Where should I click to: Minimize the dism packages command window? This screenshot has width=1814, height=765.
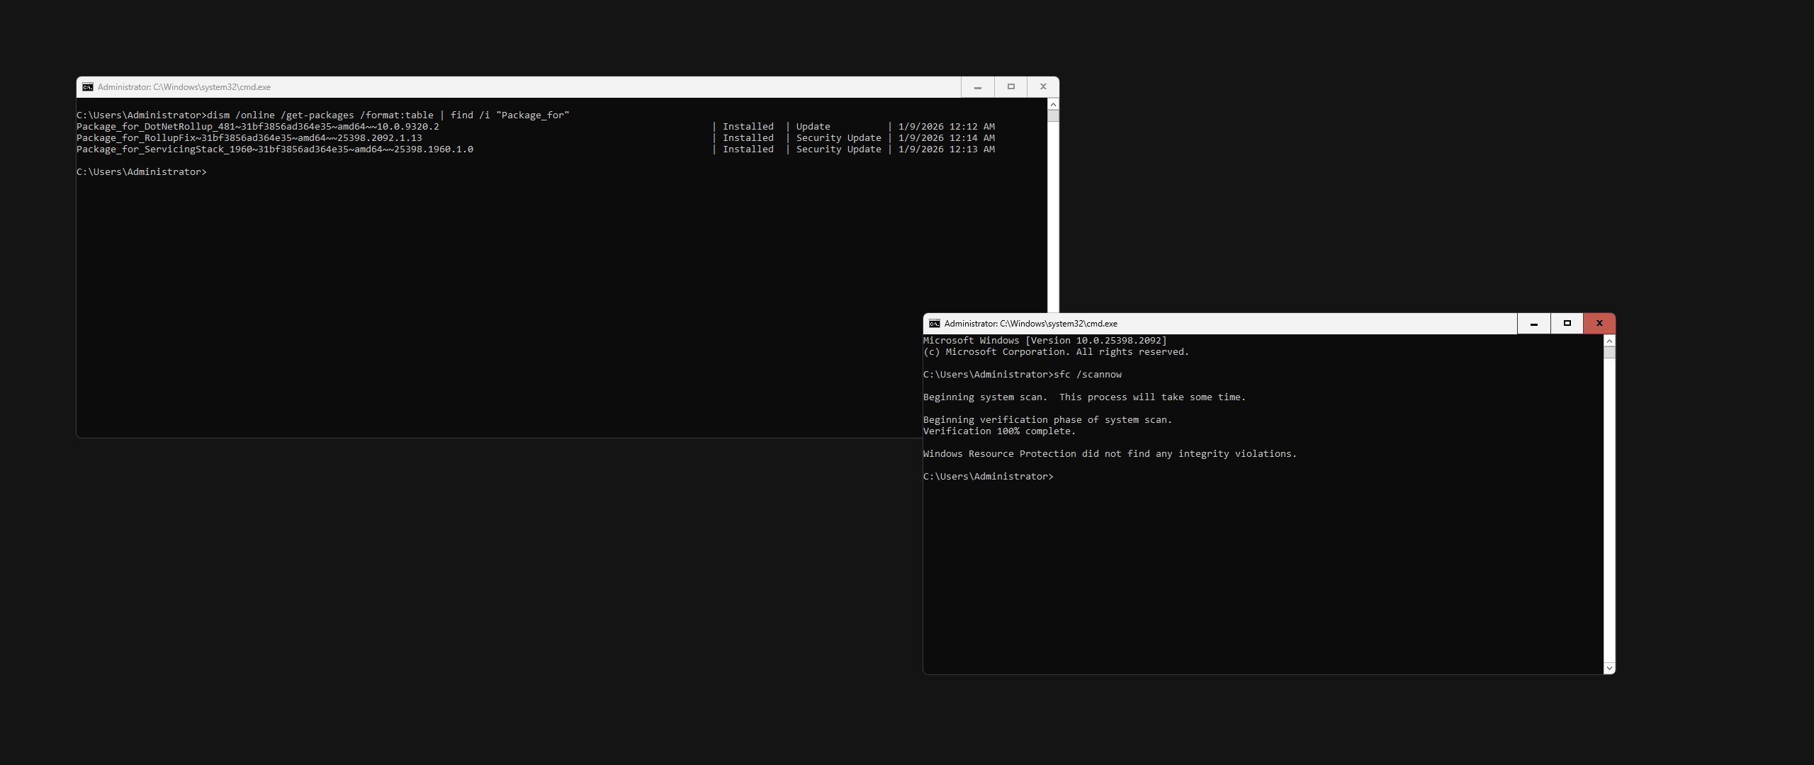pos(978,87)
